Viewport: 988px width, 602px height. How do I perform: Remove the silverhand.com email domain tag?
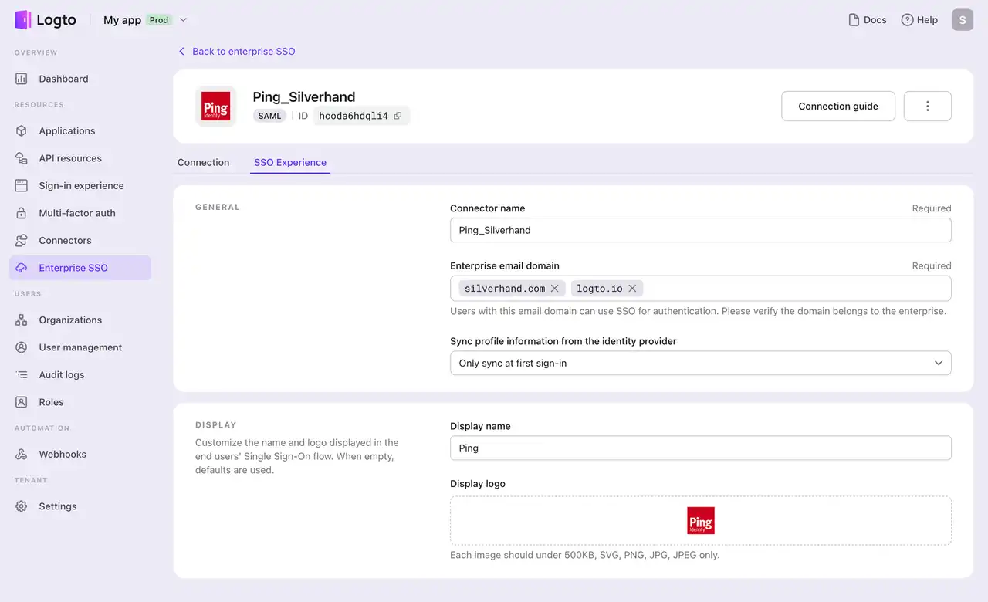tap(554, 288)
